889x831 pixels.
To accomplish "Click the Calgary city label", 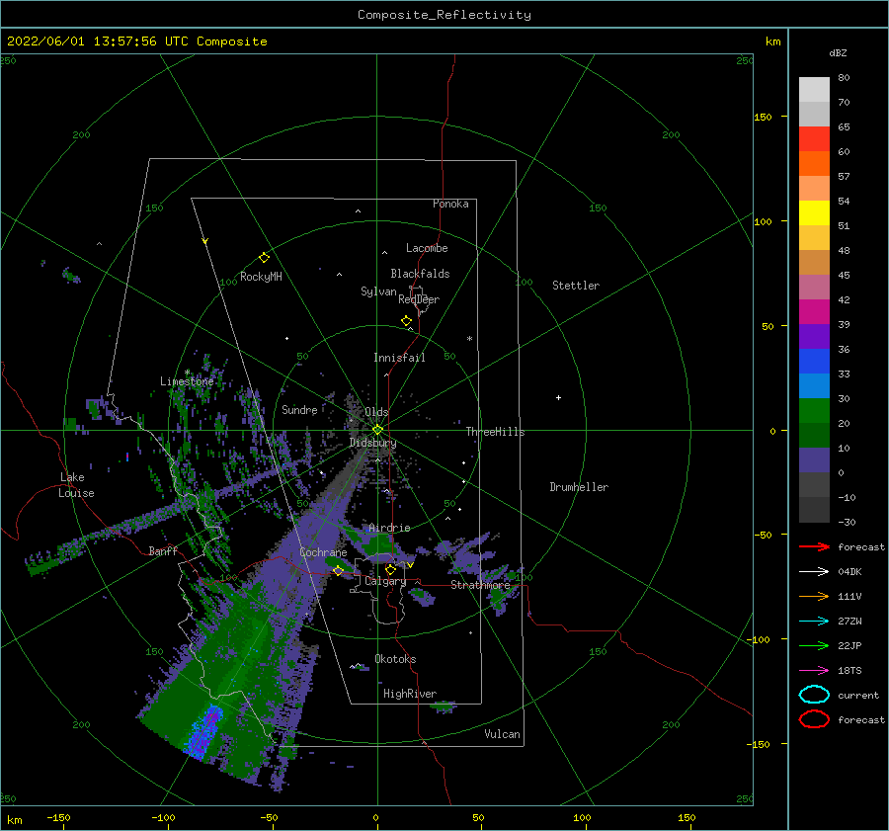I will [385, 581].
